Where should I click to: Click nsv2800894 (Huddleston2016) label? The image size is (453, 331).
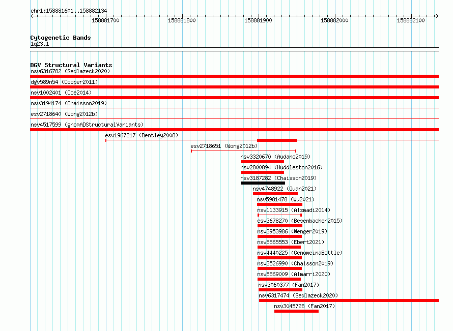pos(281,167)
